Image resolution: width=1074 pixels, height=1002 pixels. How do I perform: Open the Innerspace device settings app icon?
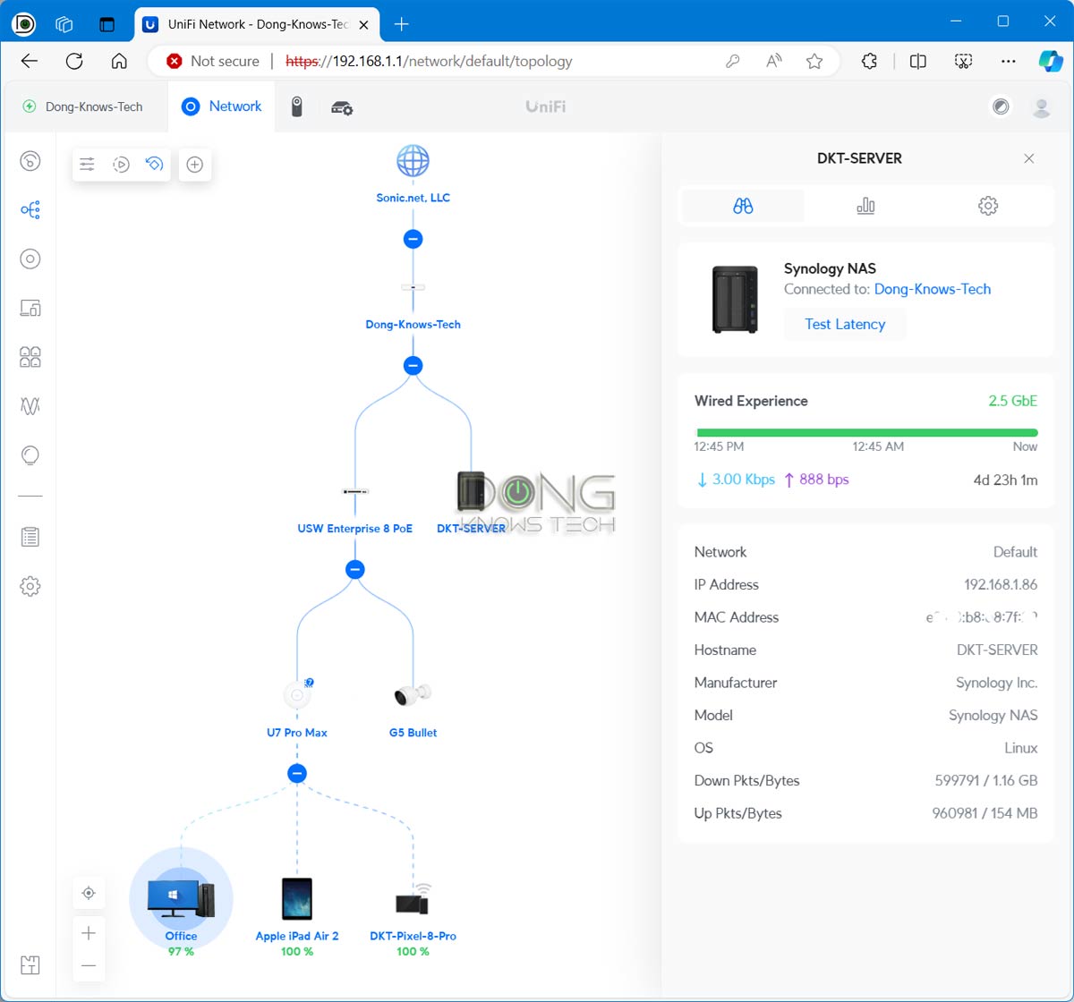(342, 107)
